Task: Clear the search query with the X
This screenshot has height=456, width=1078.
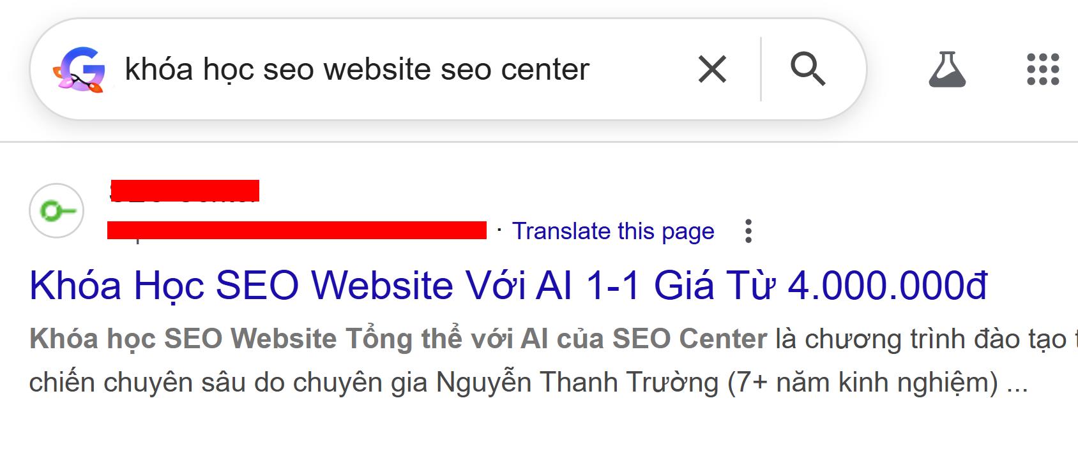Action: pyautogui.click(x=712, y=69)
